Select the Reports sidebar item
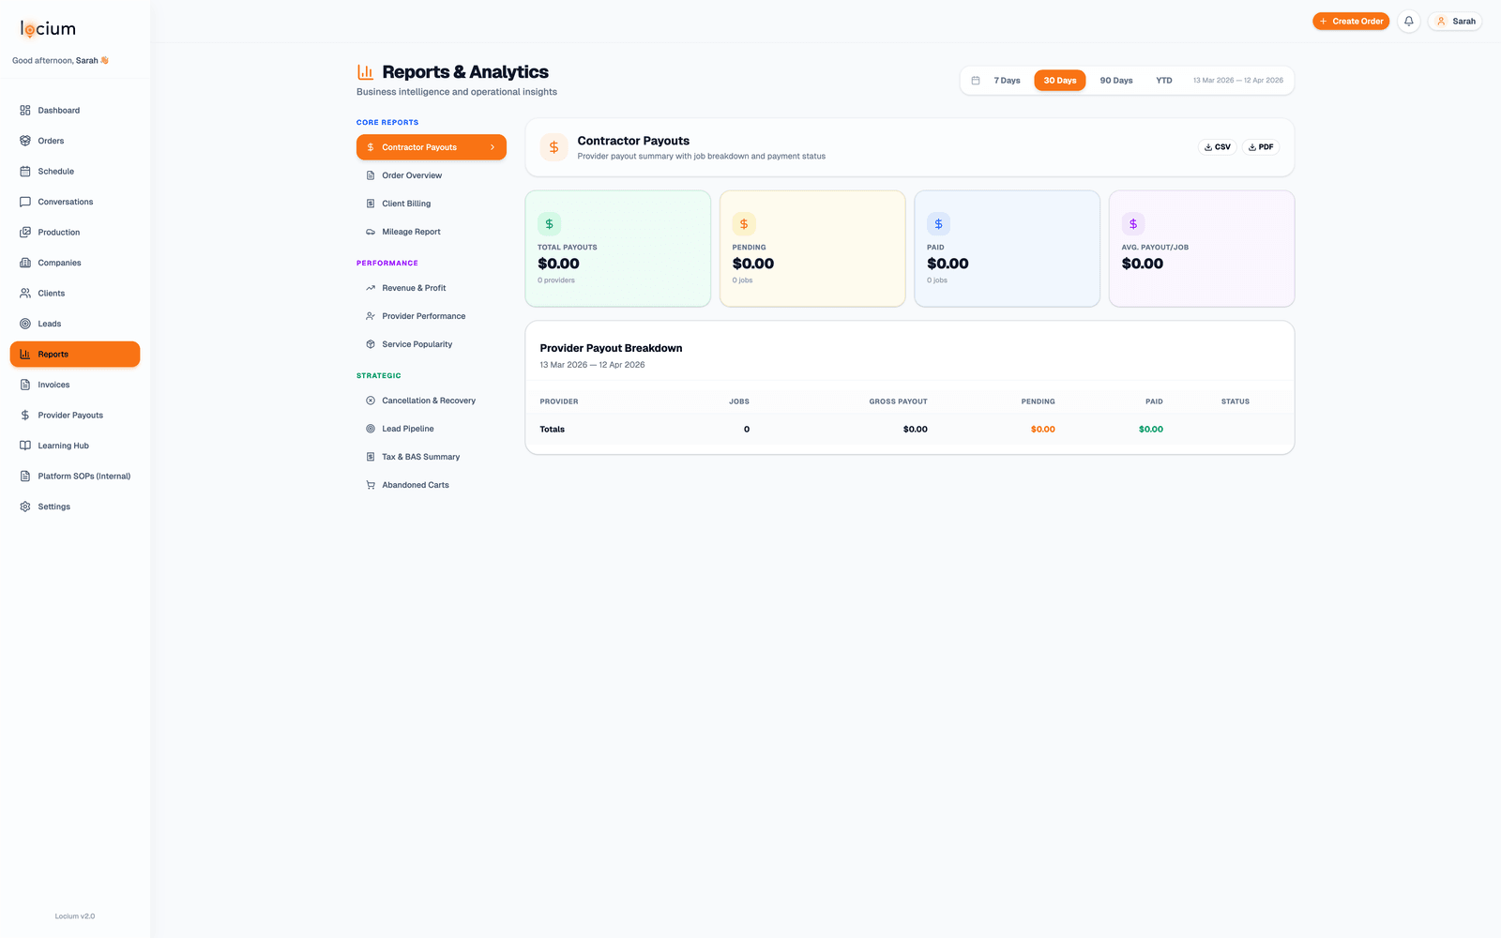 pos(75,355)
